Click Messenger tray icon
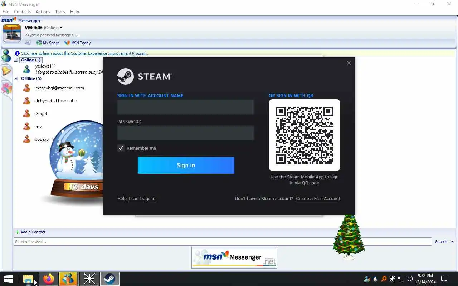The height and width of the screenshot is (286, 458). pyautogui.click(x=367, y=279)
